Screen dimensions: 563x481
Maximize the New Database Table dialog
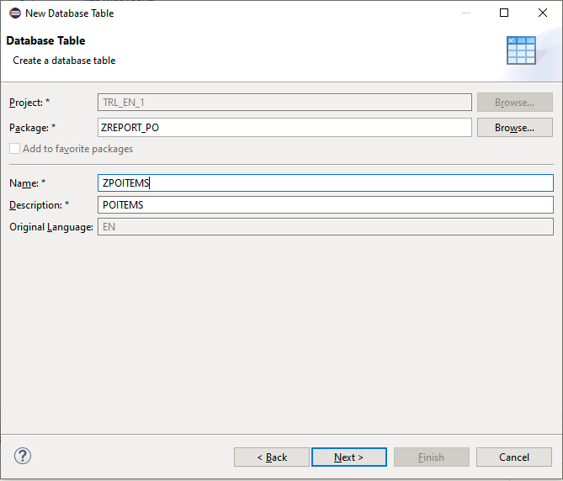[504, 13]
